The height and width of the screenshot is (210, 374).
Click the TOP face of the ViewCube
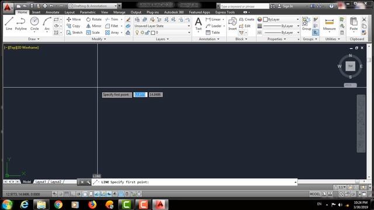[x=350, y=66]
